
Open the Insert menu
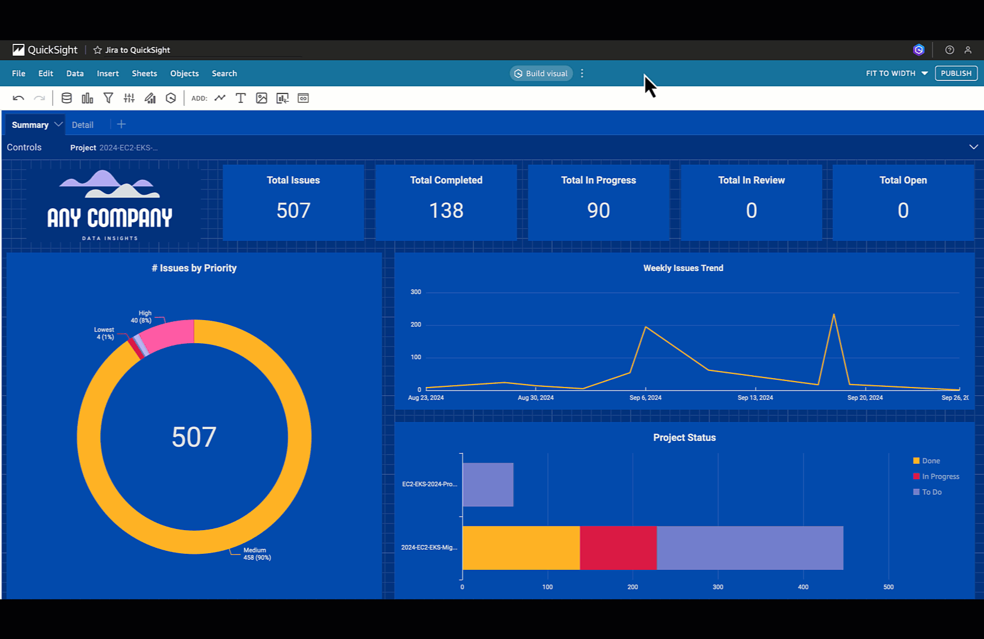click(x=108, y=73)
